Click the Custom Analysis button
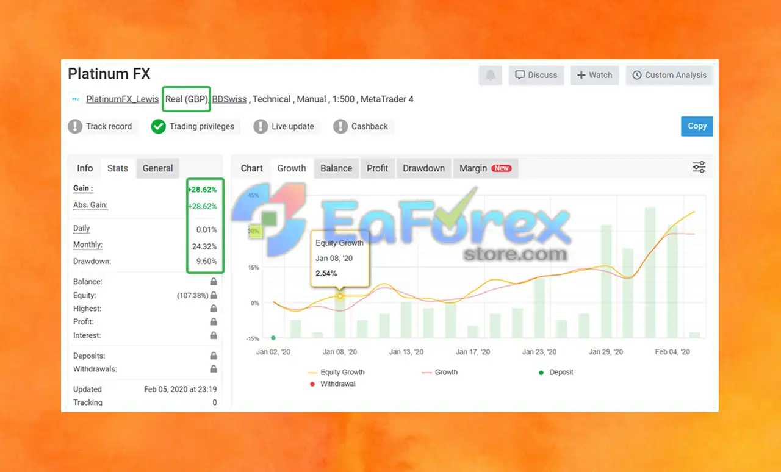 [669, 75]
